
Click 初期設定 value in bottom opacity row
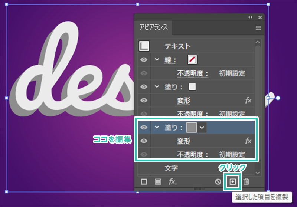tap(232, 155)
